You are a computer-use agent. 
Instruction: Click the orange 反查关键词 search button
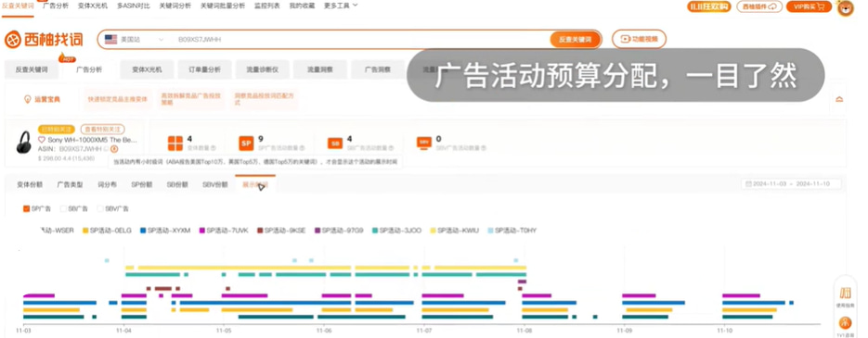[x=575, y=40]
